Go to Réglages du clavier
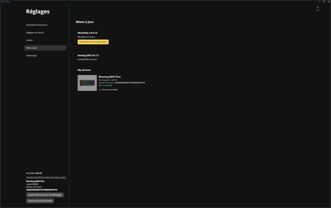The height and width of the screenshot is (208, 331). [35, 33]
